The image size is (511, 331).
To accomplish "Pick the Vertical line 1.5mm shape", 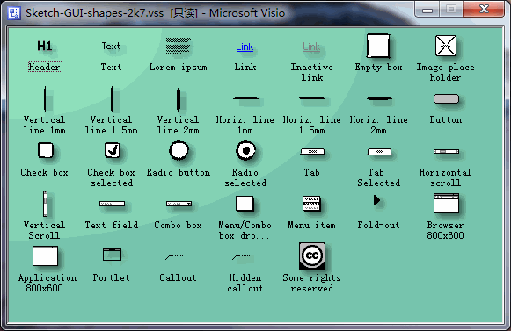I will coord(112,98).
